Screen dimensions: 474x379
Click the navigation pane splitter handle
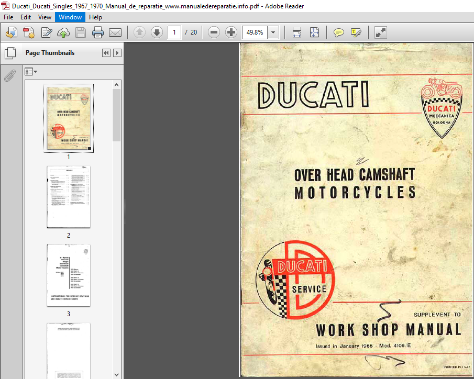click(126, 211)
